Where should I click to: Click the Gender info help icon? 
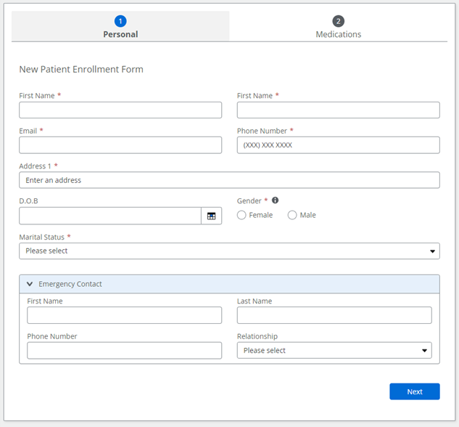pyautogui.click(x=276, y=200)
